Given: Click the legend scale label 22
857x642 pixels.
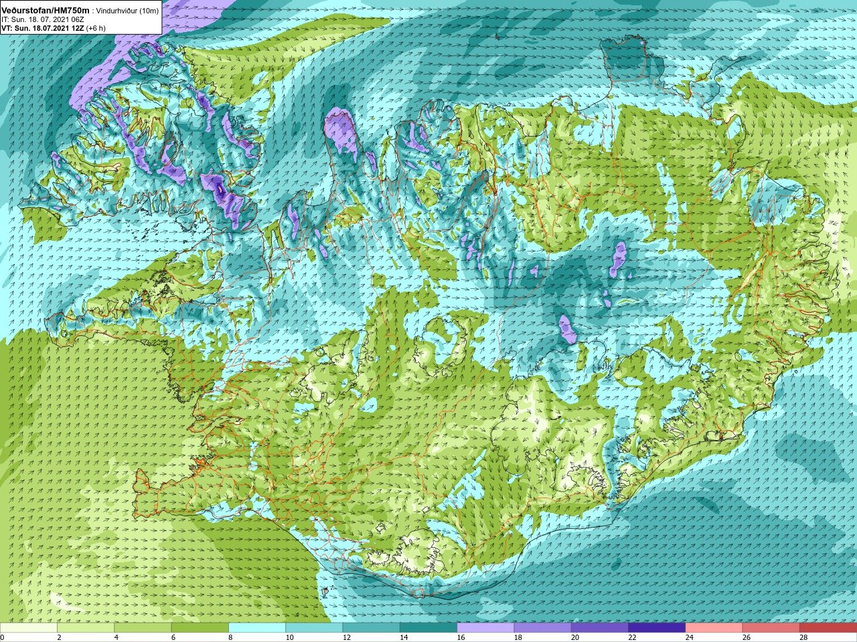Looking at the screenshot, I should [632, 637].
